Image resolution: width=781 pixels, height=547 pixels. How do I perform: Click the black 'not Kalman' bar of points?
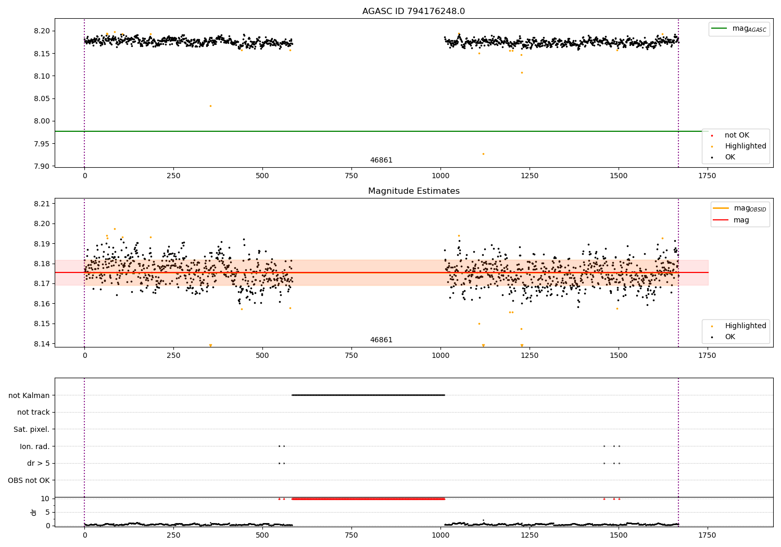pos(368,395)
